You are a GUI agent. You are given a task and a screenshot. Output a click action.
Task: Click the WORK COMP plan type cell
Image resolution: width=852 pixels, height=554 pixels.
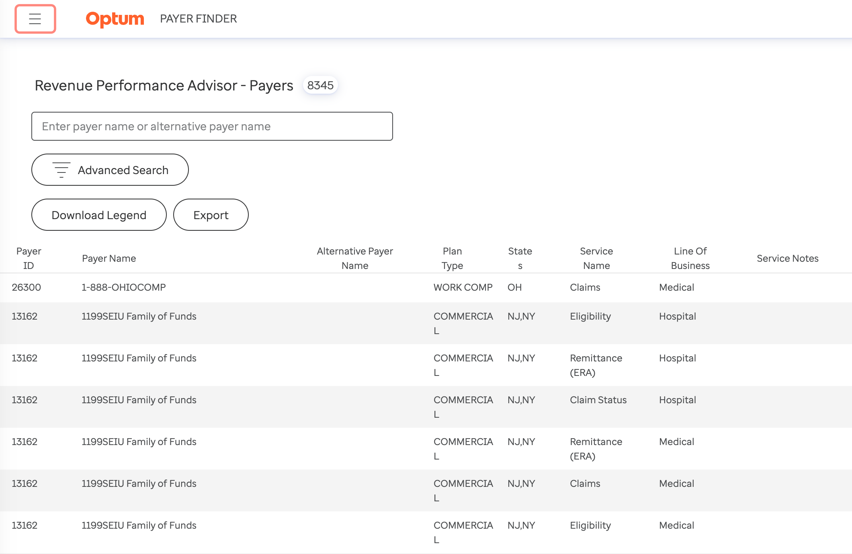pyautogui.click(x=463, y=287)
